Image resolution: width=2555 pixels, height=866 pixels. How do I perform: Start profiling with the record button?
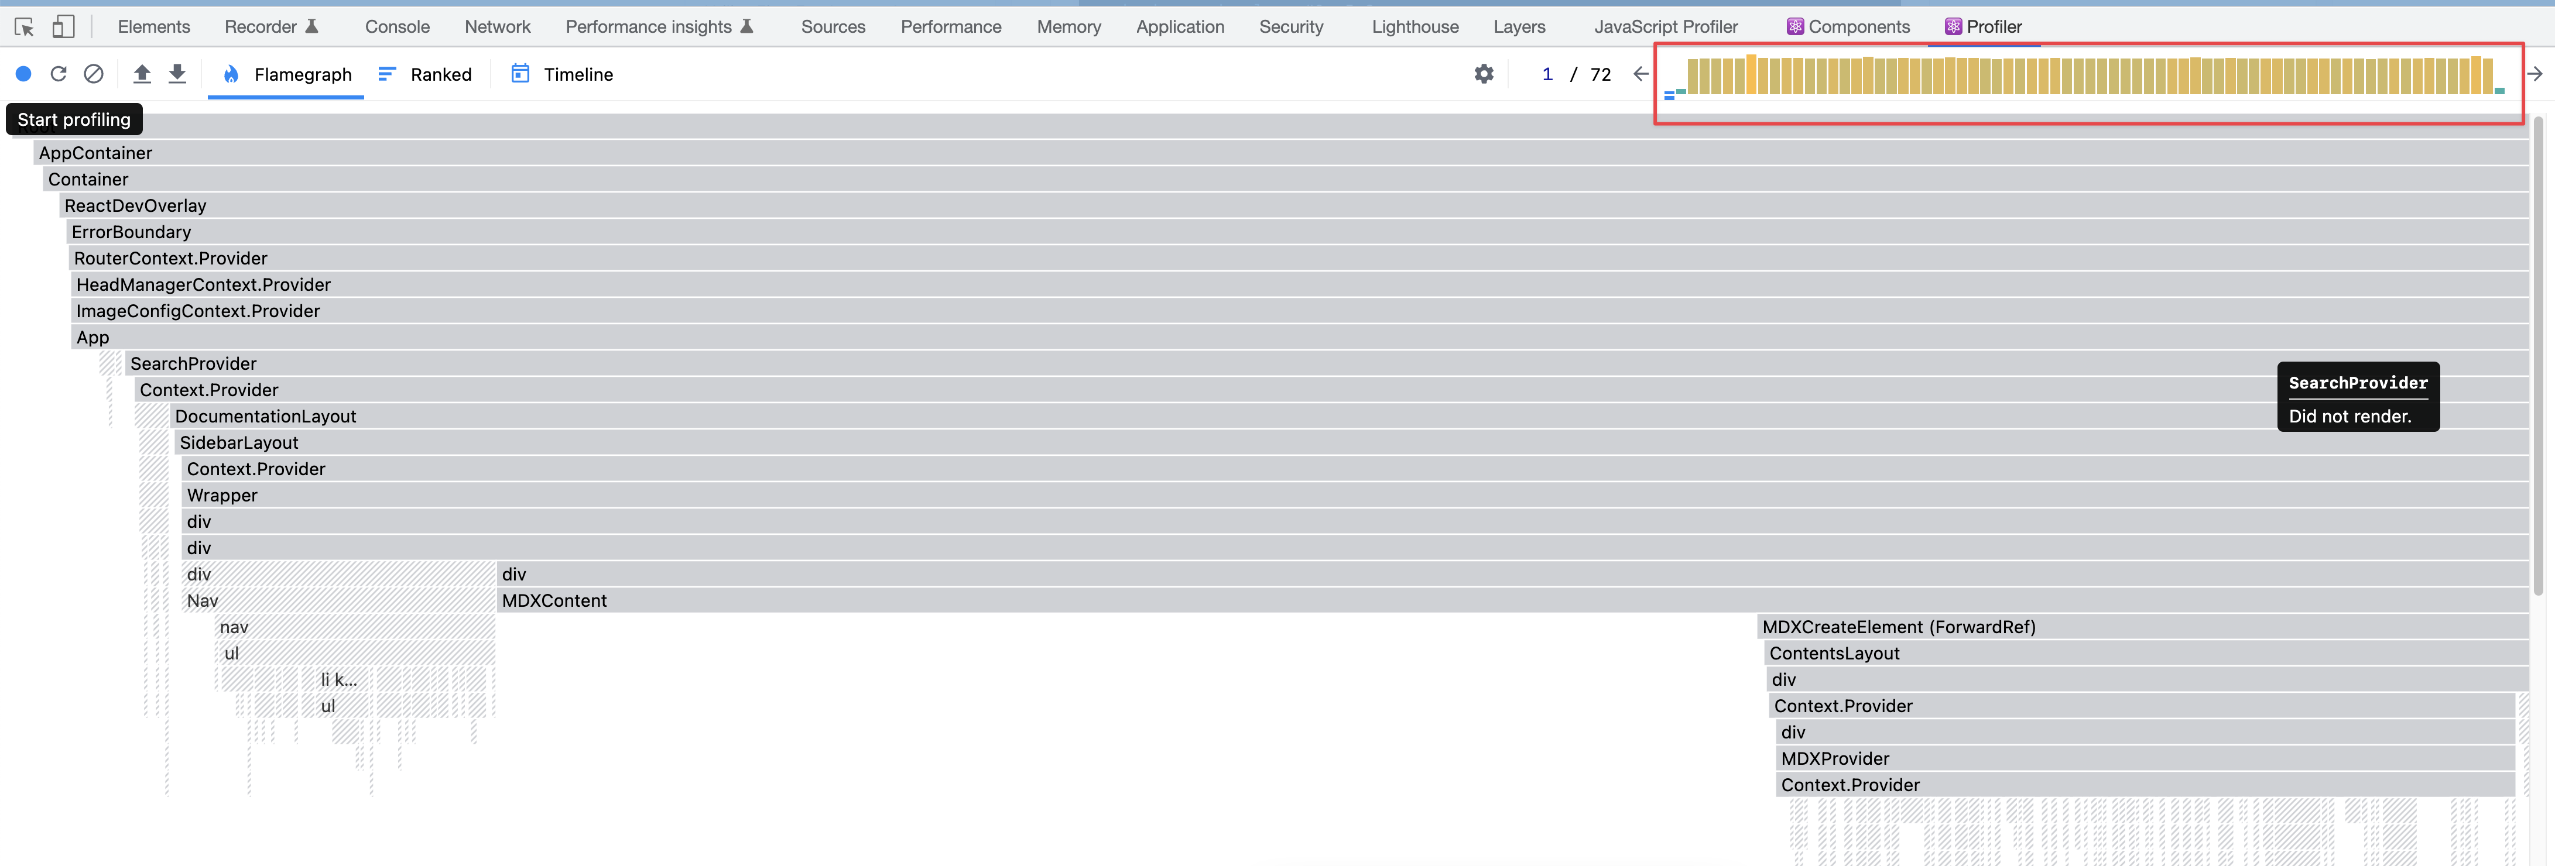coord(24,73)
